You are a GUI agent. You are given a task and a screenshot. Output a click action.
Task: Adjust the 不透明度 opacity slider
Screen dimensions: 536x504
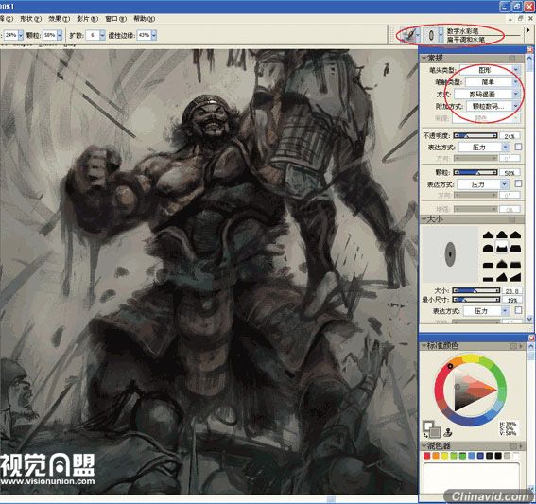(475, 136)
